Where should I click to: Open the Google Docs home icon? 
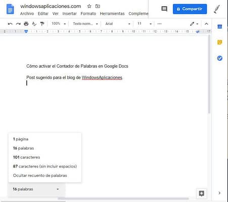pyautogui.click(x=10, y=9)
